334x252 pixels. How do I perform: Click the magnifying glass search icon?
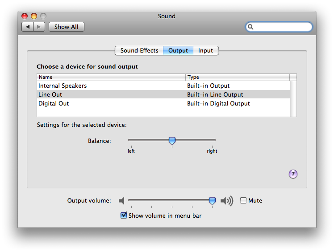(x=250, y=27)
